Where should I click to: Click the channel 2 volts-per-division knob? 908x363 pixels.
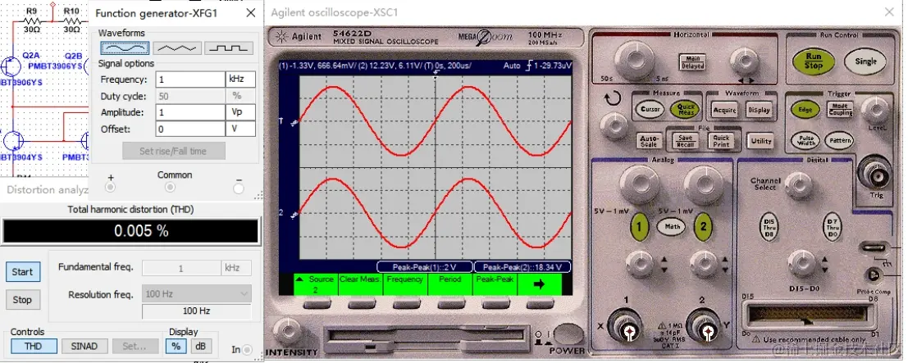pos(703,184)
